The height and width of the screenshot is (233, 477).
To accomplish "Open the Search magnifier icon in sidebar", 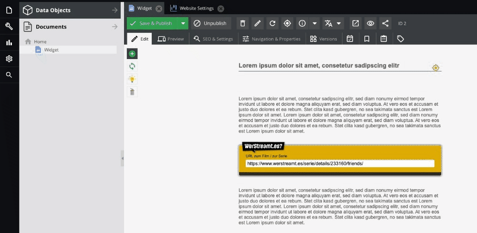I will pos(9,75).
